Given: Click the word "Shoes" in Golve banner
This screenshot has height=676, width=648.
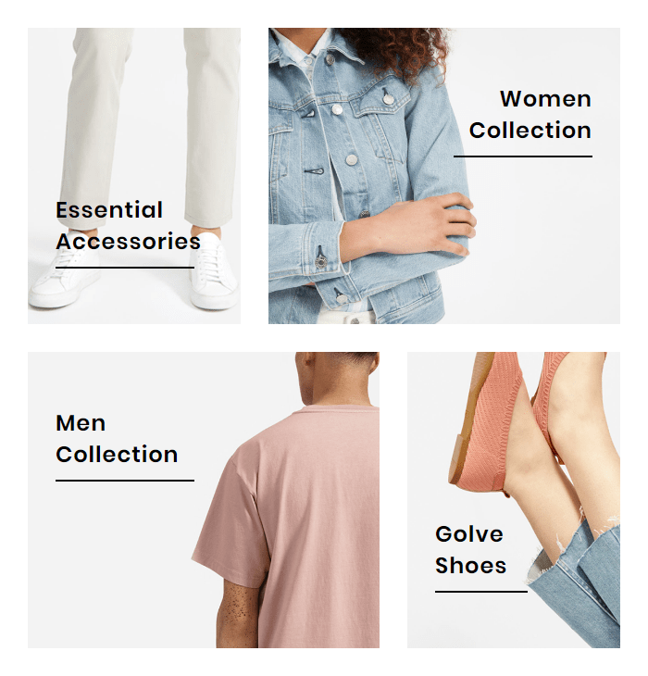Looking at the screenshot, I should 470,565.
